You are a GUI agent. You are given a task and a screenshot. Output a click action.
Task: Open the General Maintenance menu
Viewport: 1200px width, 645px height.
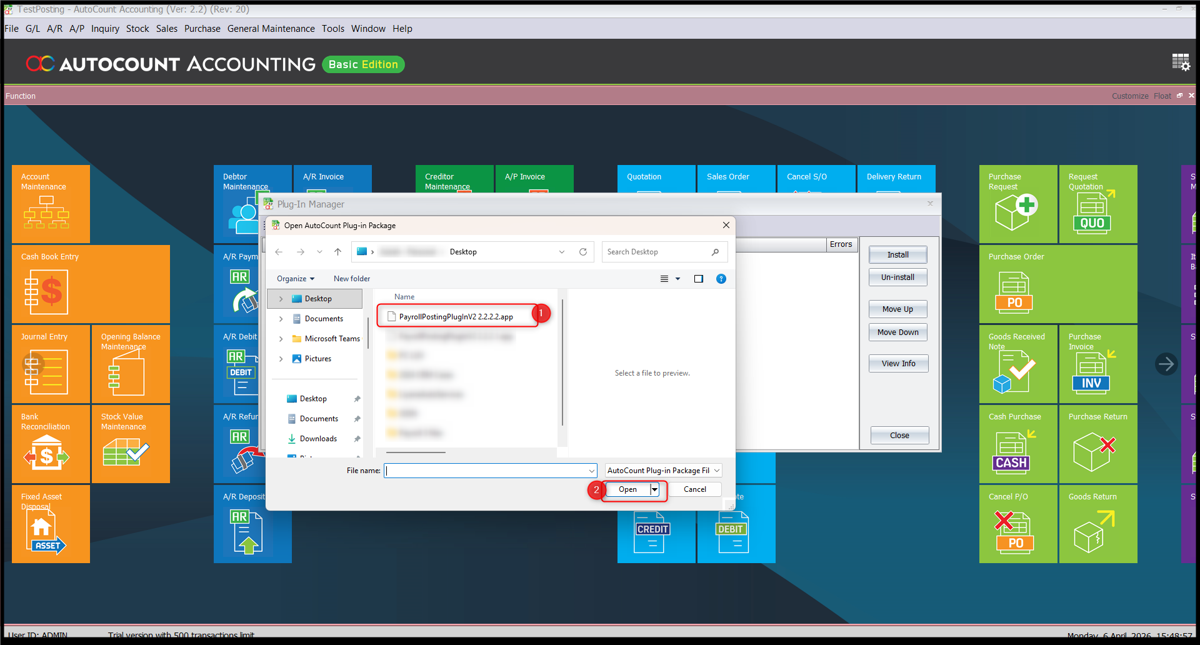click(x=271, y=29)
